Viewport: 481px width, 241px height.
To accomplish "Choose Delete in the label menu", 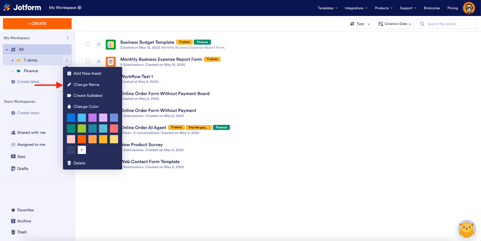I will (92, 163).
